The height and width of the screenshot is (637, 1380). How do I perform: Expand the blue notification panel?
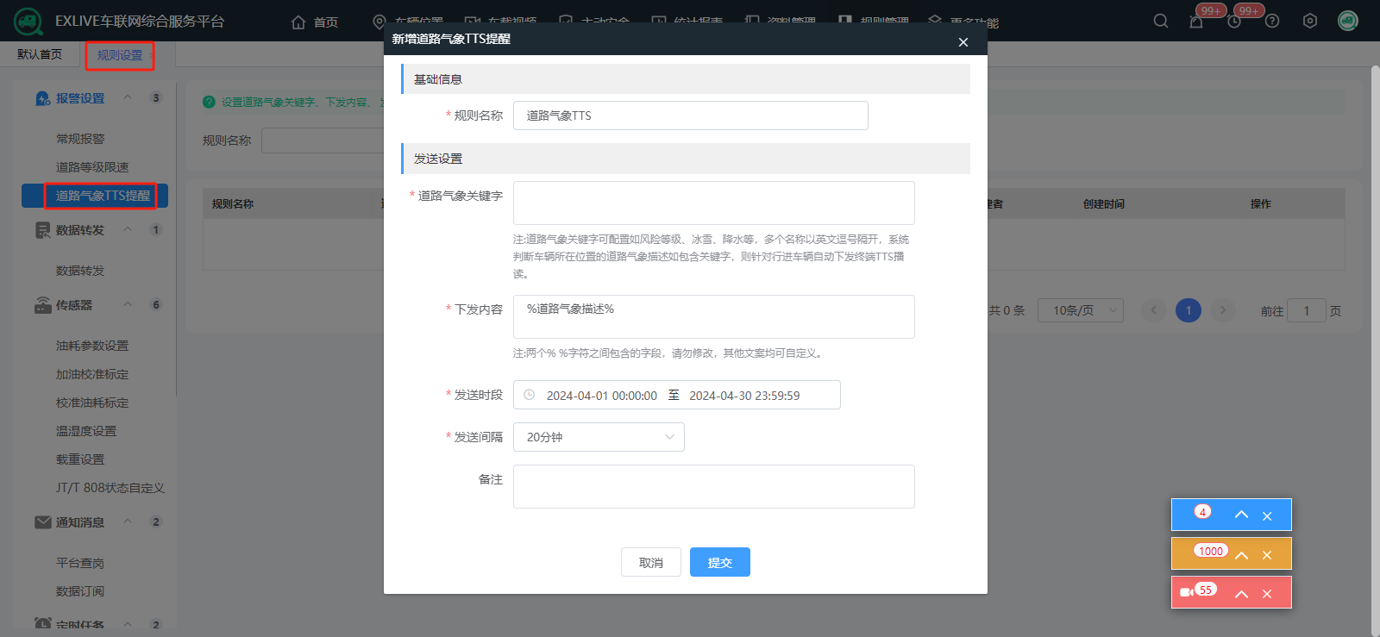tap(1241, 515)
